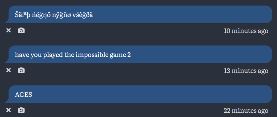Click the X below the impossible game message
The width and height of the screenshot is (277, 117).
click(9, 70)
